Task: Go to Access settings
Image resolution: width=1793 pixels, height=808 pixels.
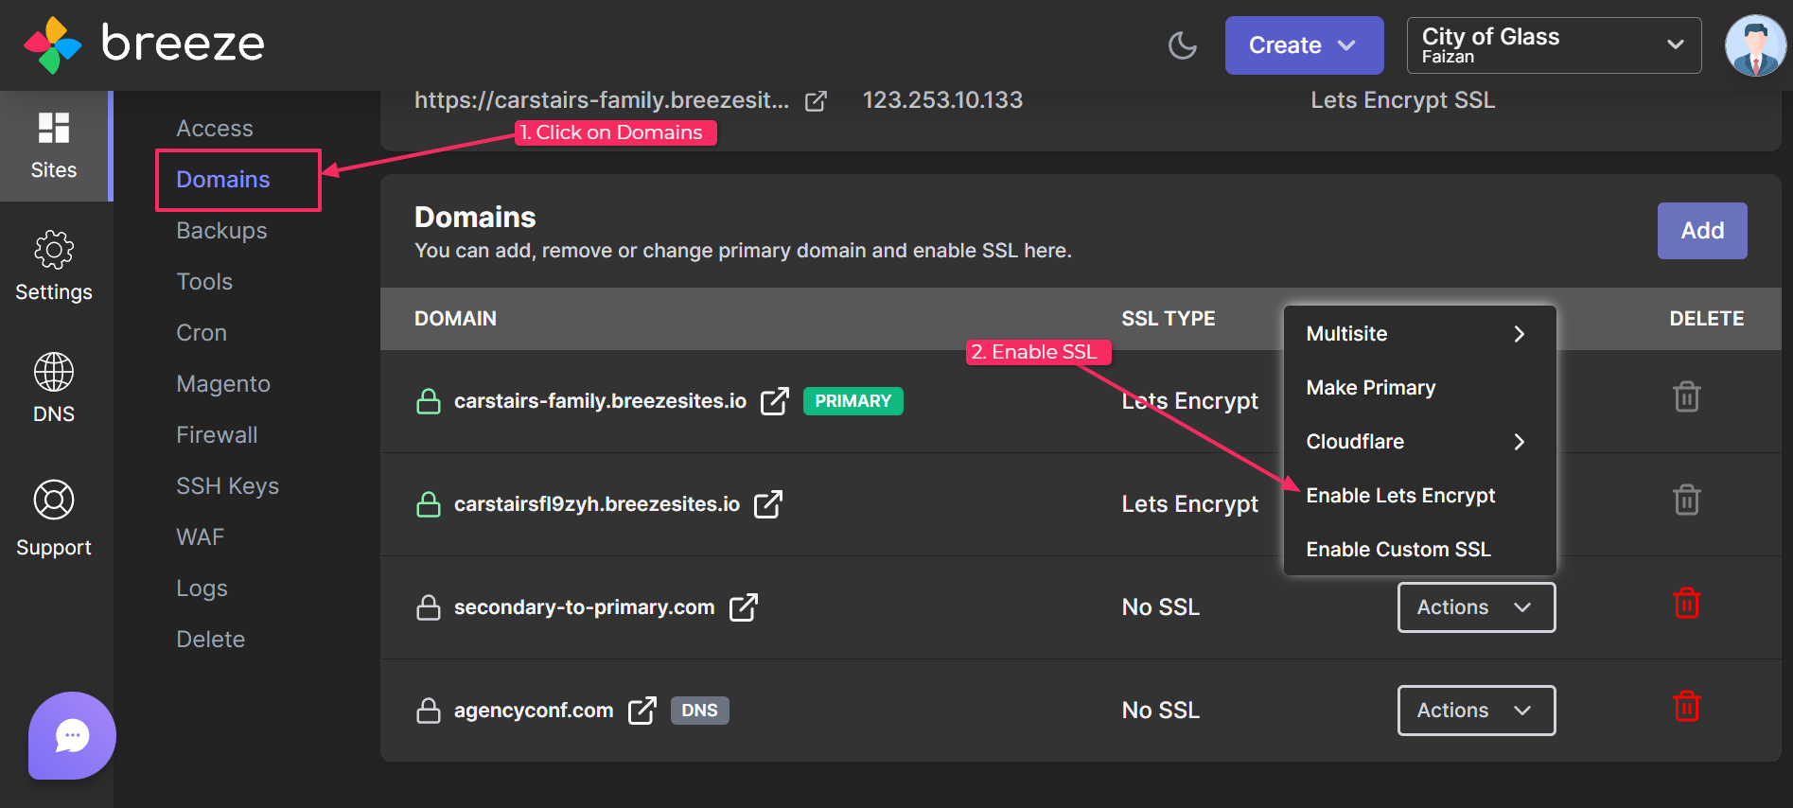Action: (x=215, y=129)
